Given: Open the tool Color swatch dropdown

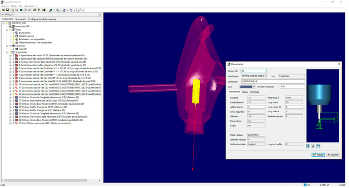Looking at the screenshot, I should pyautogui.click(x=253, y=87).
